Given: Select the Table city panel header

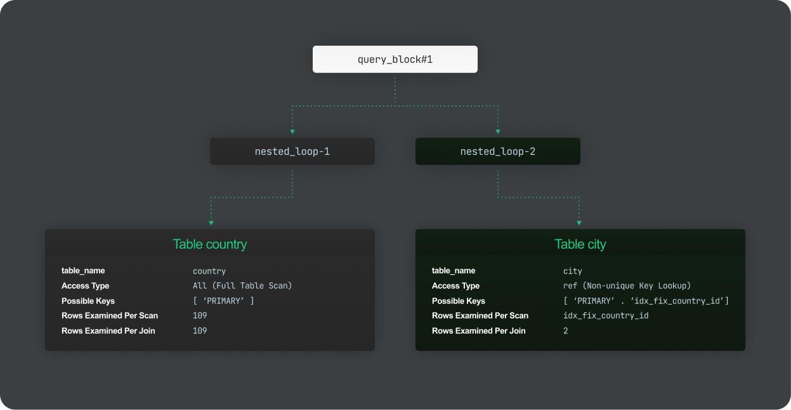Looking at the screenshot, I should (x=580, y=244).
